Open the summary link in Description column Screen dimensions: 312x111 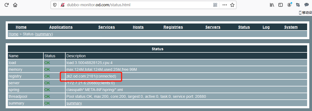tap(74, 103)
